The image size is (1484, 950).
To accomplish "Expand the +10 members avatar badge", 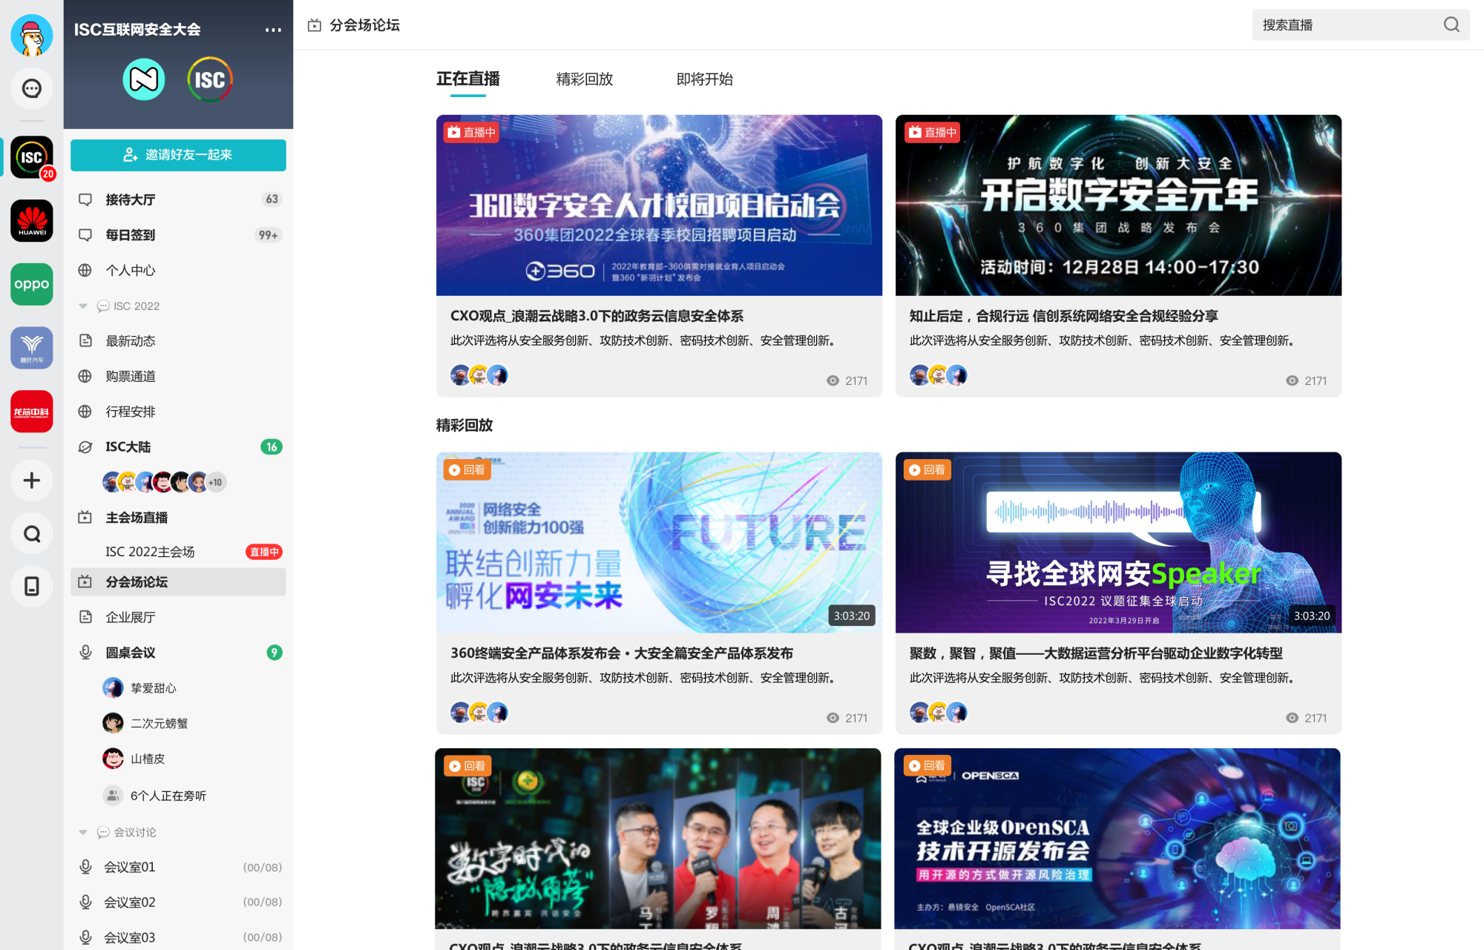I will [x=215, y=482].
